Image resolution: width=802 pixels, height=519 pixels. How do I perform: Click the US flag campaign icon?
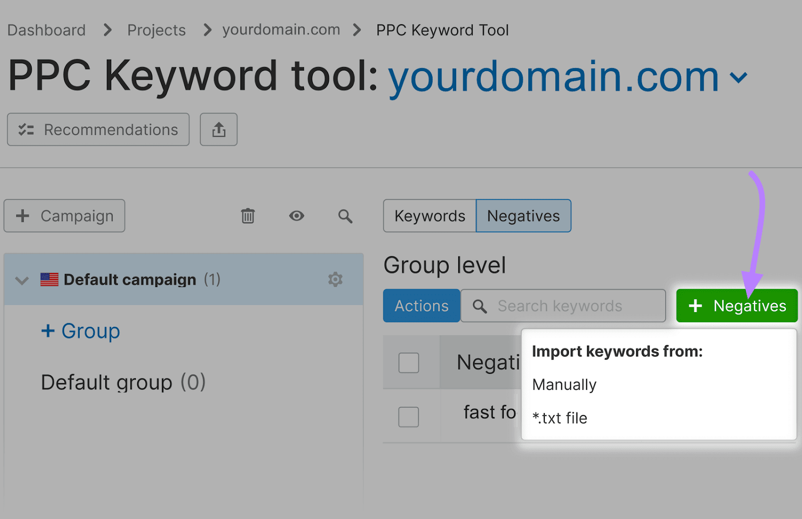pyautogui.click(x=50, y=280)
